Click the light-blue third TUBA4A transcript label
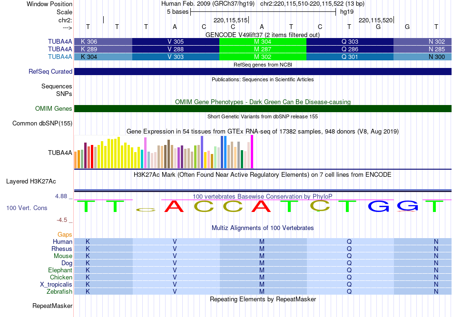Viewport: 452px width, 317px height. (x=60, y=57)
